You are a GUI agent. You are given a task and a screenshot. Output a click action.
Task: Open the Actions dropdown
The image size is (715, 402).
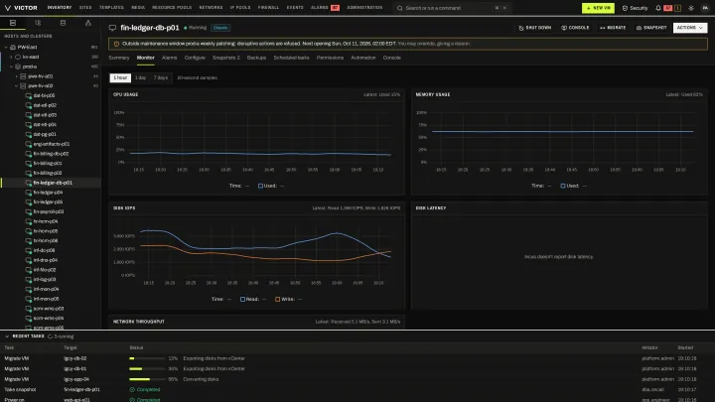click(690, 28)
